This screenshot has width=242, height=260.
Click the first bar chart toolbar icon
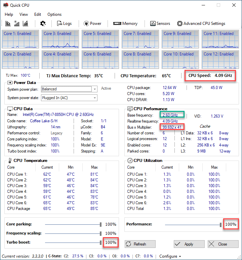point(8,24)
